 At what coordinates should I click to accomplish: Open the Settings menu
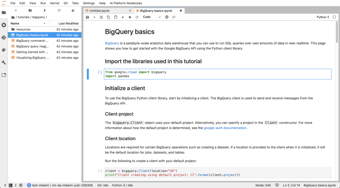[89, 3]
